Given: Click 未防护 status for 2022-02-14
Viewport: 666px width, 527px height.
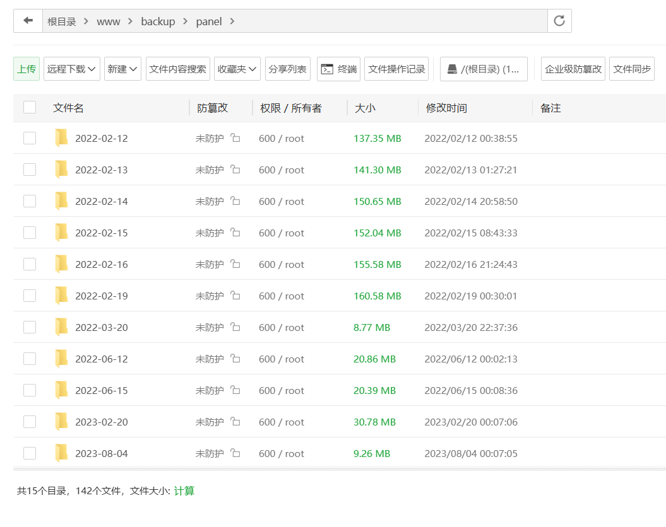Looking at the screenshot, I should click(210, 201).
